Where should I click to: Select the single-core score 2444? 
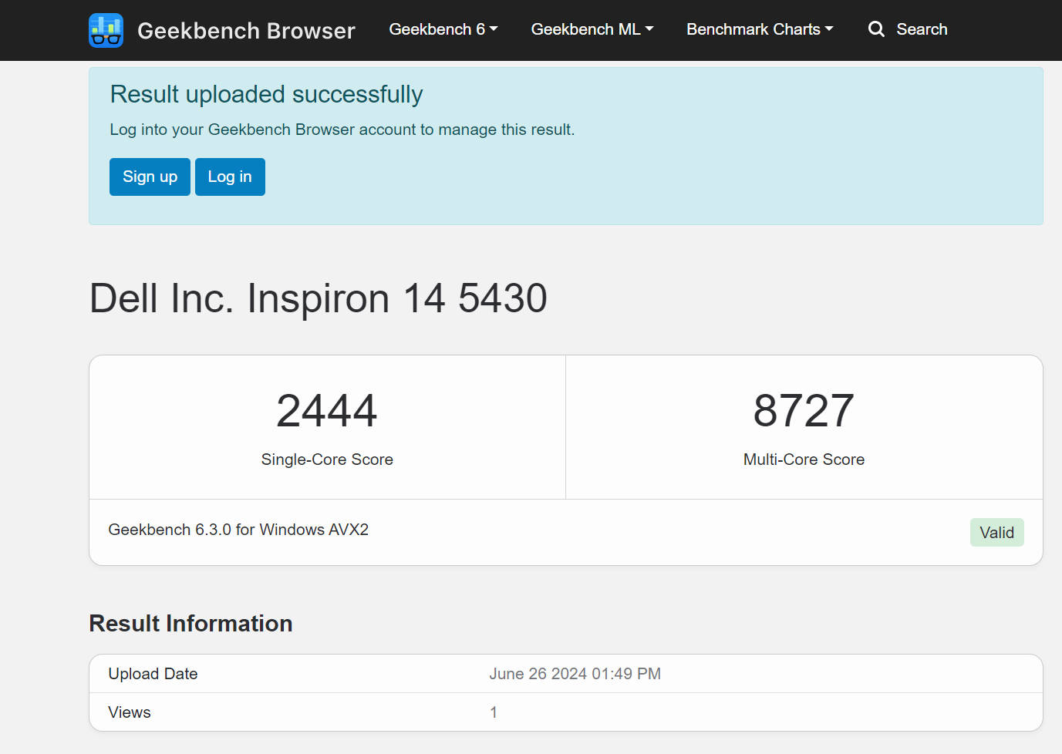[327, 410]
